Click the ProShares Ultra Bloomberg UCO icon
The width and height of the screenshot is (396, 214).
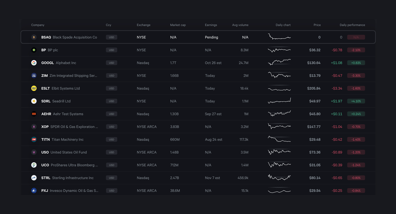34,165
